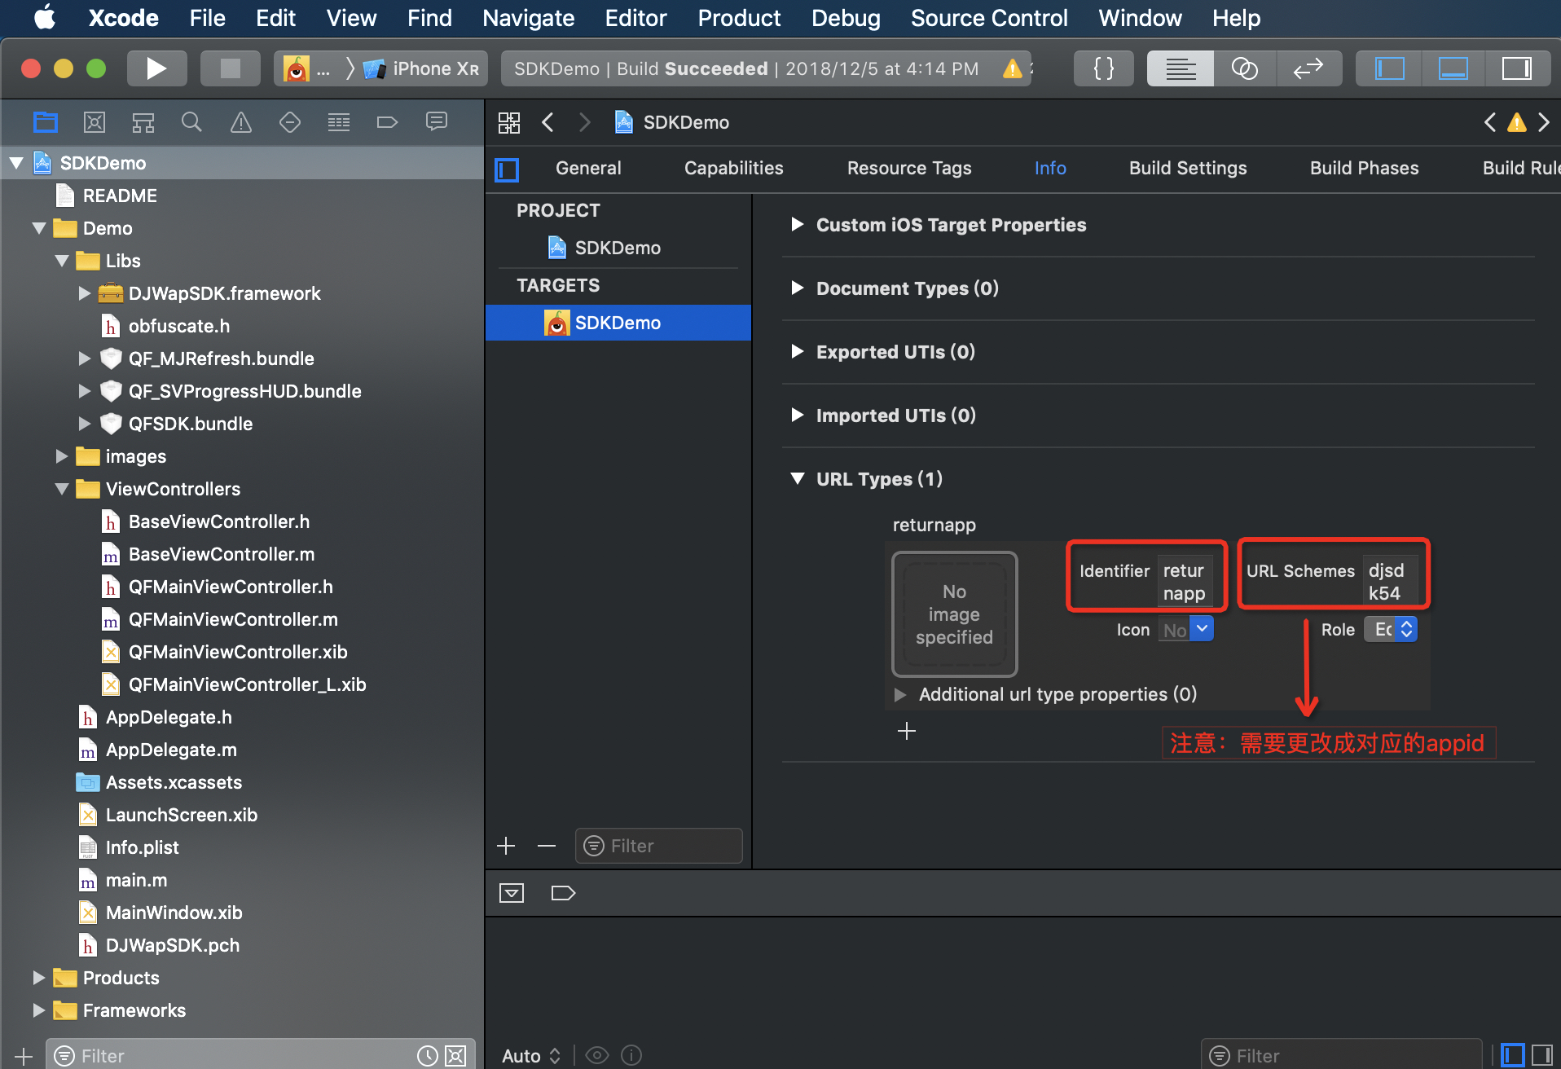Open AppDelegate.m in the navigator
This screenshot has height=1069, width=1561.
click(x=171, y=750)
